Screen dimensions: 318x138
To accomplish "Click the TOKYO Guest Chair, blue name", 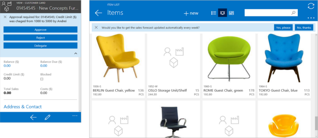I will point(278,91).
